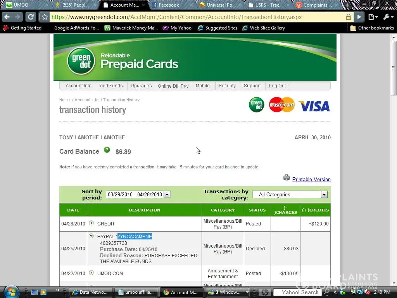Click the Card Balance help question icon

[x=107, y=150]
